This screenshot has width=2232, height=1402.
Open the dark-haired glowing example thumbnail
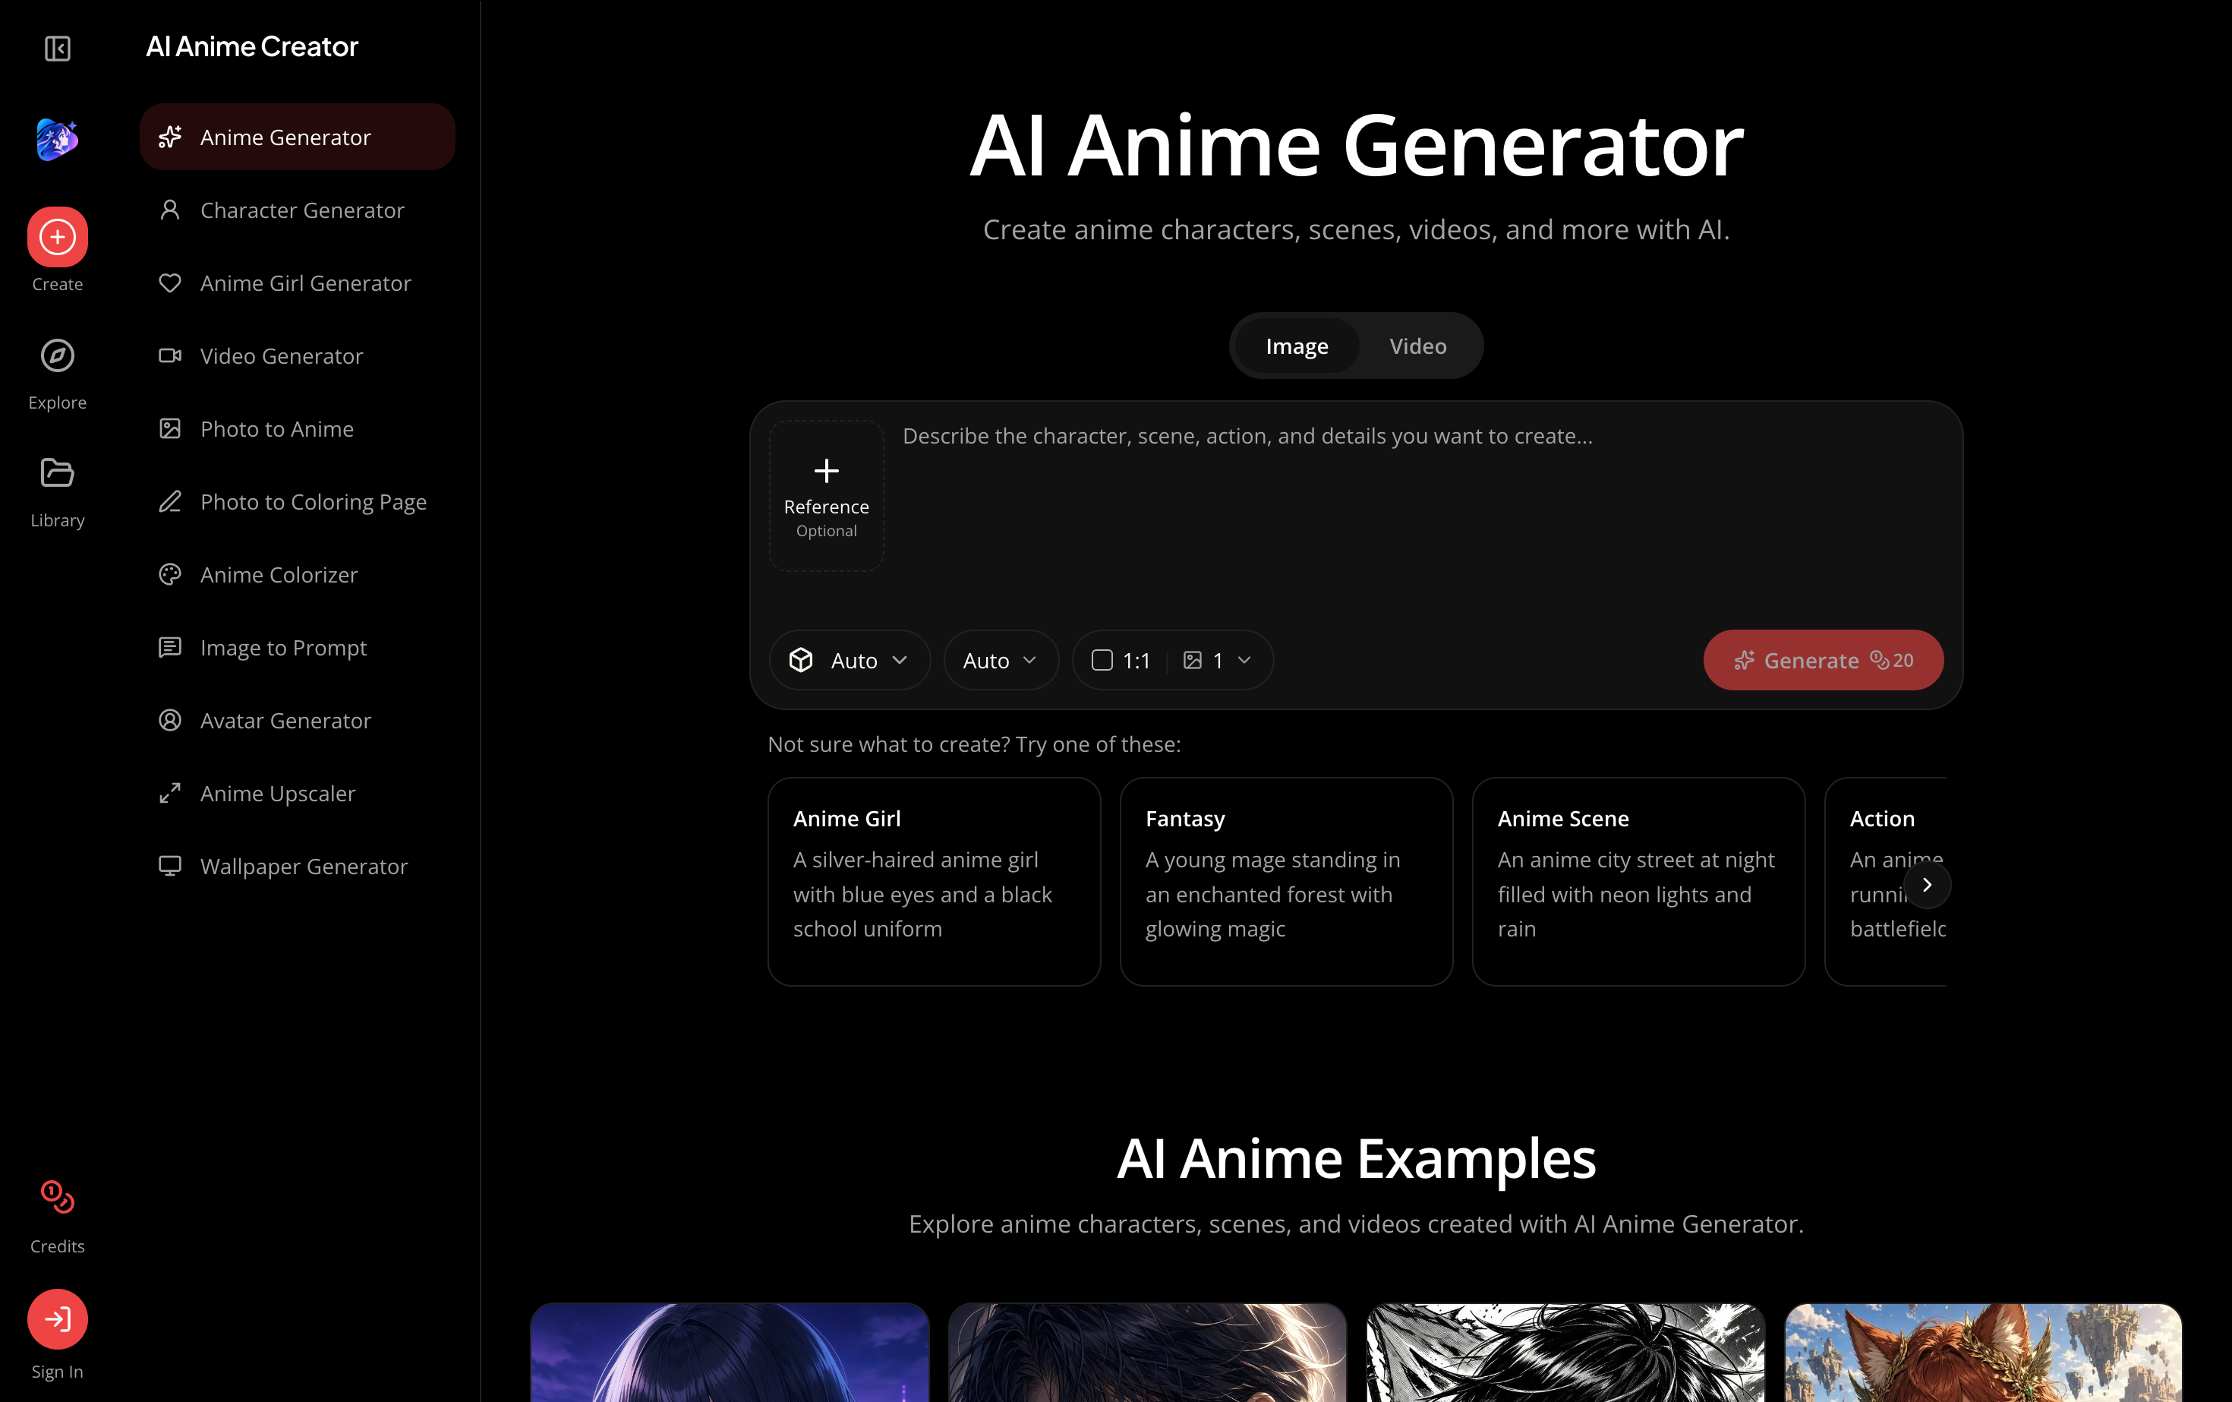click(x=1148, y=1353)
